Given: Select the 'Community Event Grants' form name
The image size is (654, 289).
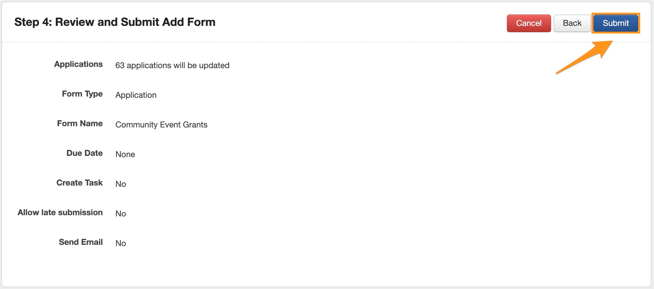Looking at the screenshot, I should pos(161,125).
